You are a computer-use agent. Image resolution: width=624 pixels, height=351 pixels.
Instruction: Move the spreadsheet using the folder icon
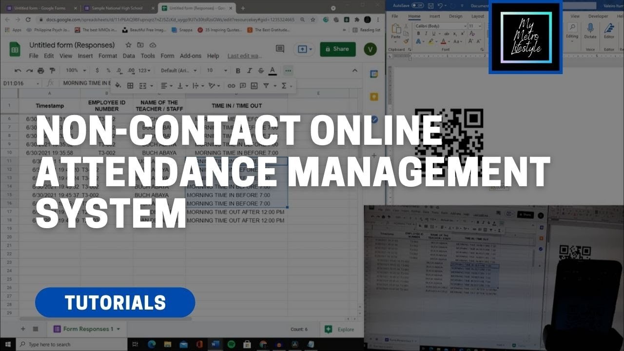click(140, 45)
